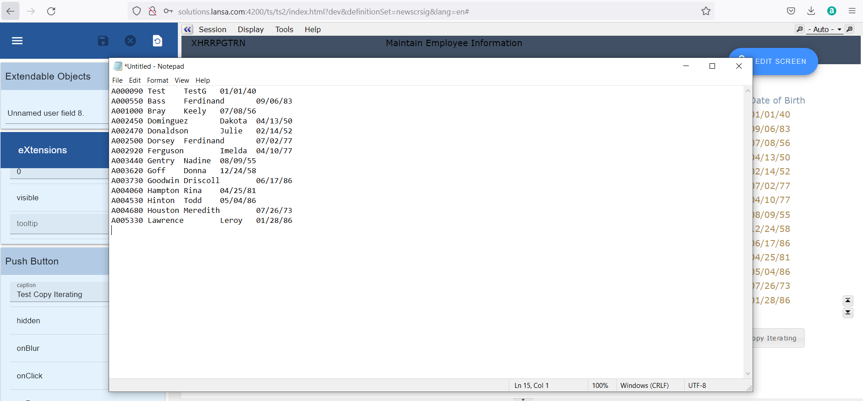
Task: Click the Unnamed user field 8 field
Action: (58, 113)
